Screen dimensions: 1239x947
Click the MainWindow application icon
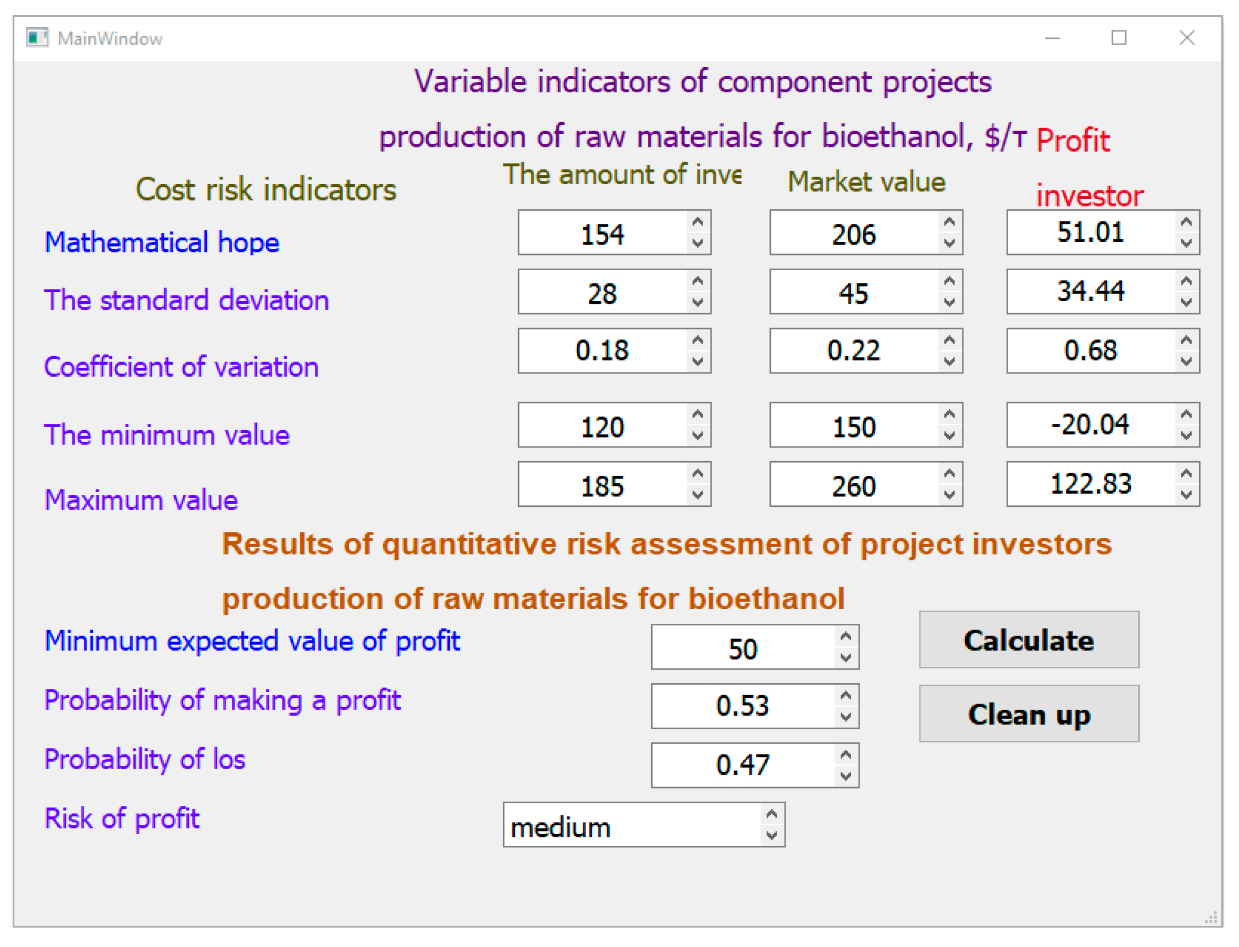pos(37,38)
